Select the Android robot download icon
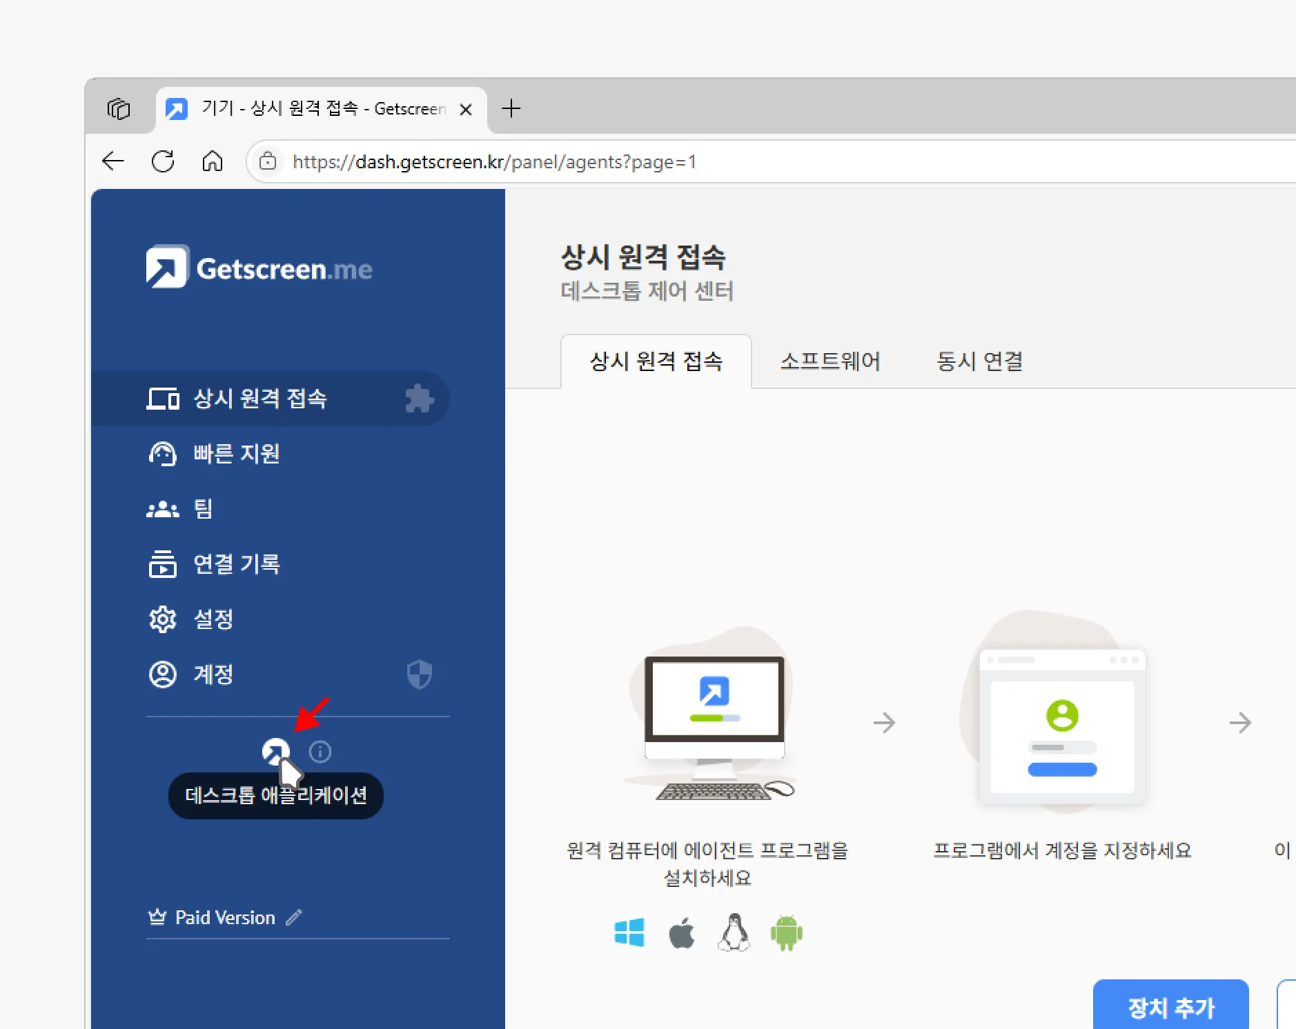Viewport: 1296px width, 1029px height. tap(786, 933)
